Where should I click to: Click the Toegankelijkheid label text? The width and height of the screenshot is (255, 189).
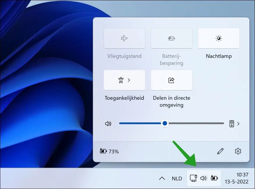124,98
